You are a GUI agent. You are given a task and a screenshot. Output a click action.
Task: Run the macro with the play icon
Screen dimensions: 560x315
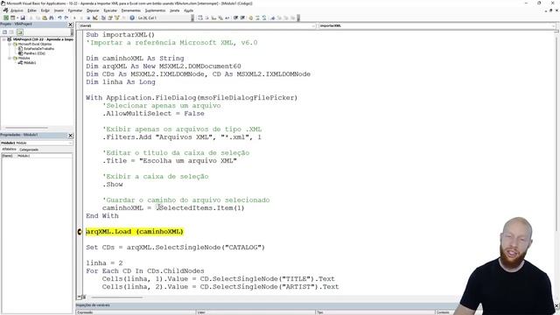tap(74, 17)
